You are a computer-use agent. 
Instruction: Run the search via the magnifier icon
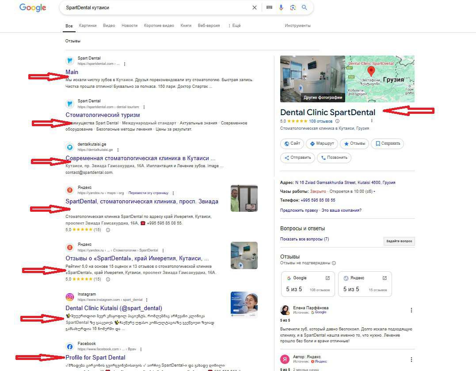(x=305, y=7)
